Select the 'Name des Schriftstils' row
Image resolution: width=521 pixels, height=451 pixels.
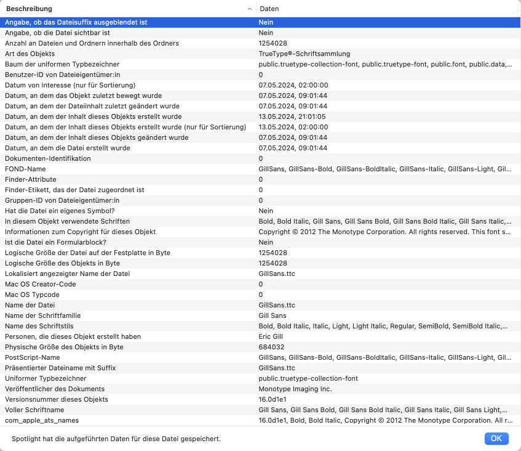tap(261, 326)
